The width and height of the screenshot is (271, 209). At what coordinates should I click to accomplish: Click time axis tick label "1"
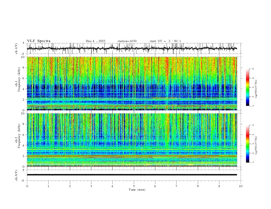tap(48, 186)
